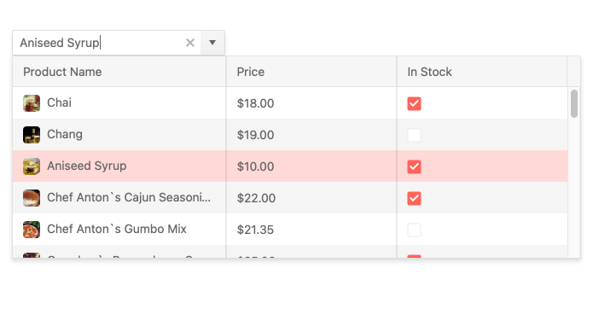Toggle In Stock for Aniseed Syrup
Image resolution: width=593 pixels, height=315 pixels.
414,166
